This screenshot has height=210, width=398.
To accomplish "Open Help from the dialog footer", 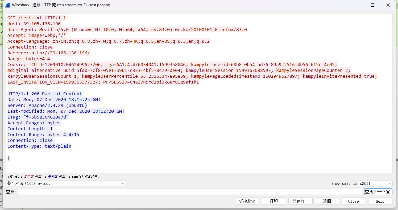I will [x=380, y=201].
